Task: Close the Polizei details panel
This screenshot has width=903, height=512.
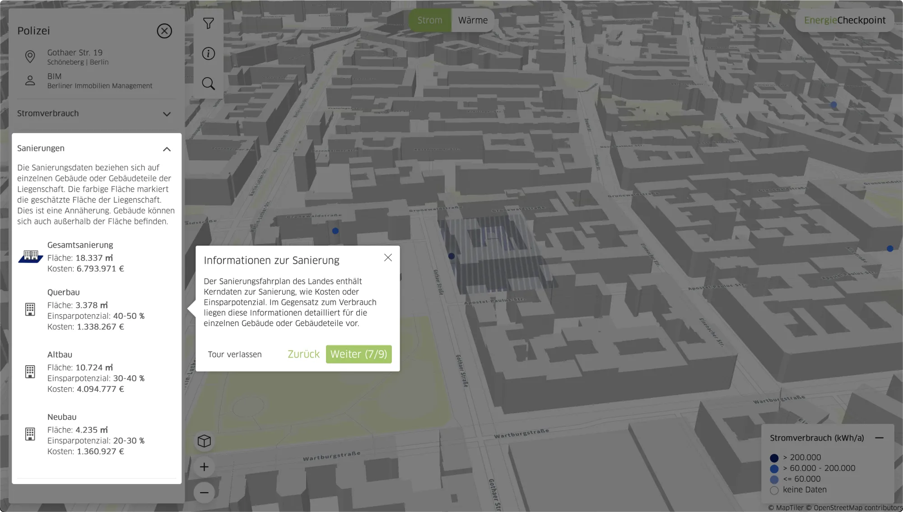Action: [x=164, y=31]
